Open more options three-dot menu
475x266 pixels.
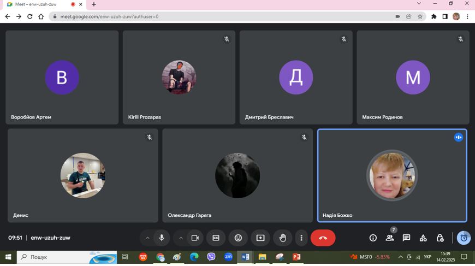point(301,238)
